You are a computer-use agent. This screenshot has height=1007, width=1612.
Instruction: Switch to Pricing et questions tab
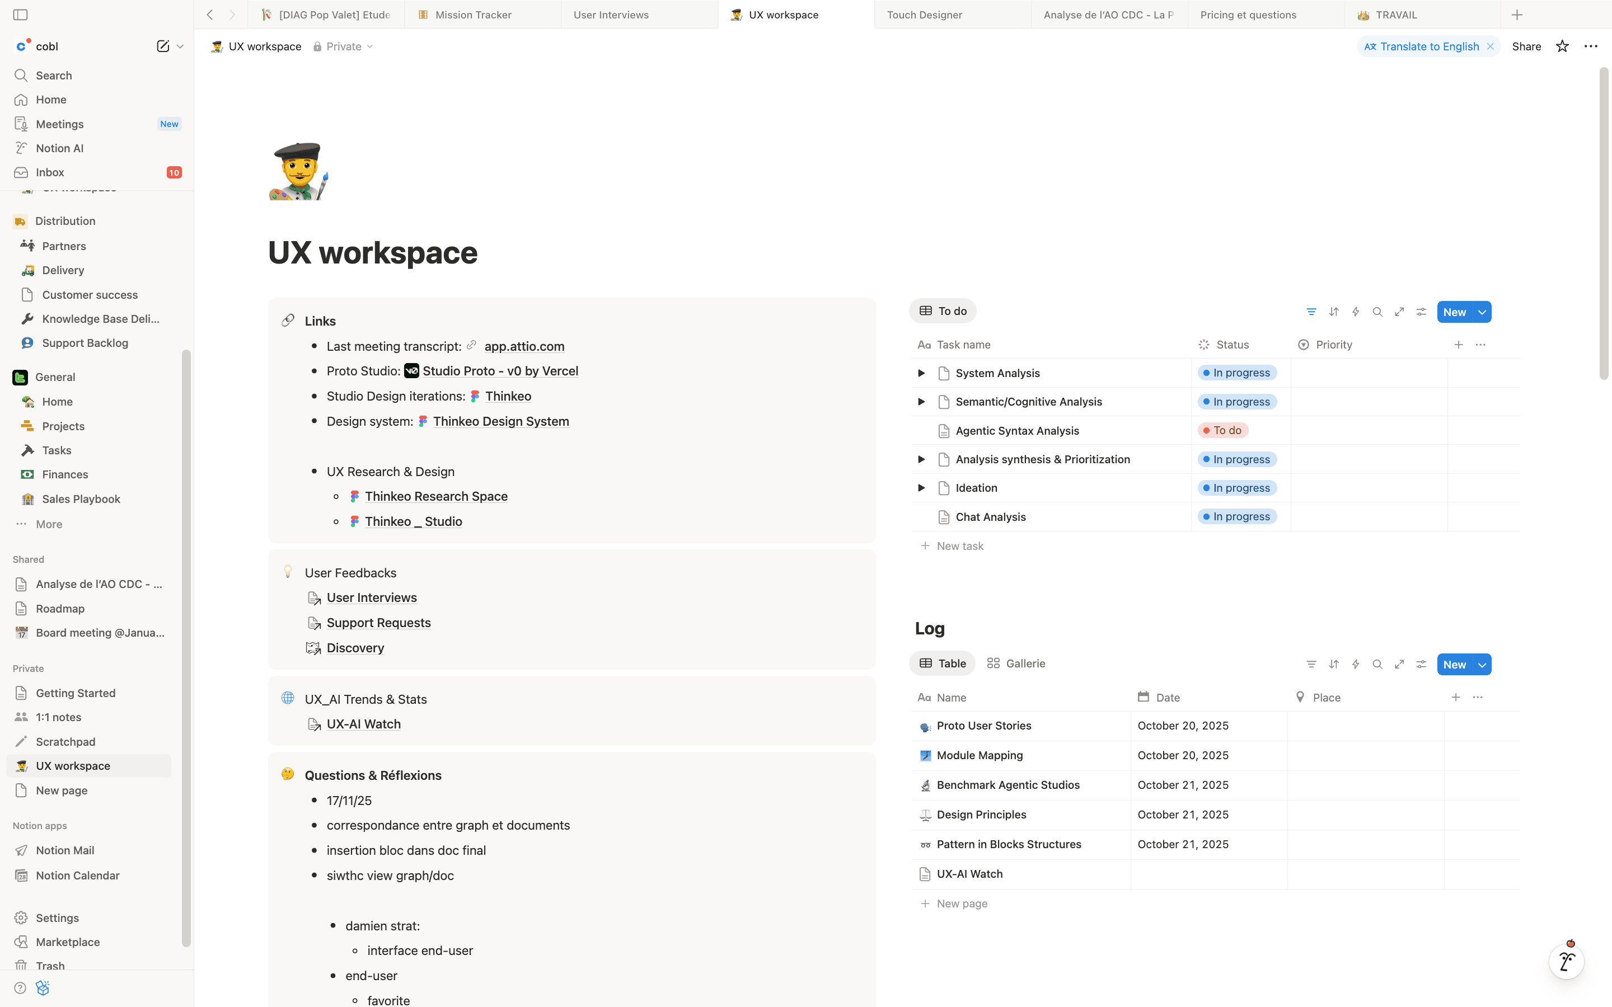tap(1266, 15)
